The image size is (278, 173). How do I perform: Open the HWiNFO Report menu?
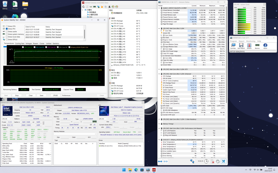[241, 41]
